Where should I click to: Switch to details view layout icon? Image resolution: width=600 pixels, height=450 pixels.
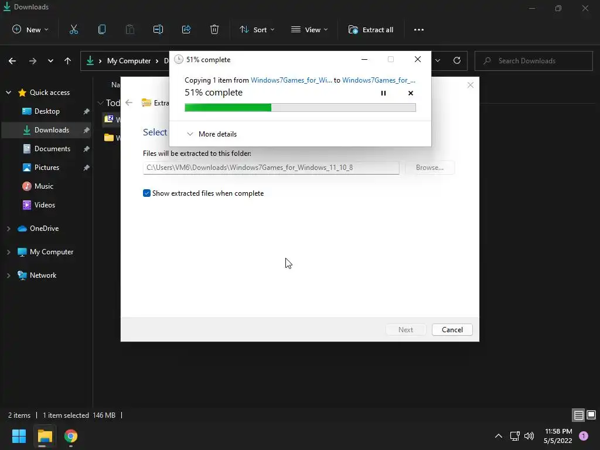tap(578, 415)
